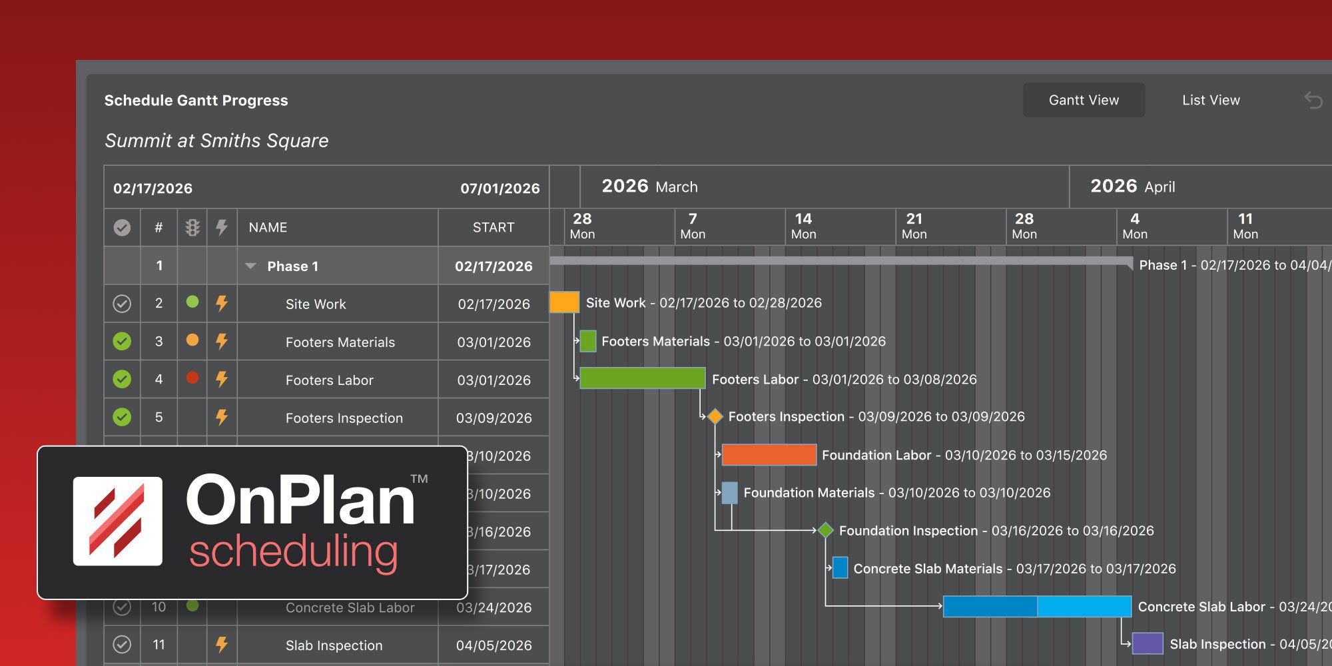Click the Concrete Slab Labor bar on the timeline
This screenshot has width=1332, height=666.
(1036, 607)
